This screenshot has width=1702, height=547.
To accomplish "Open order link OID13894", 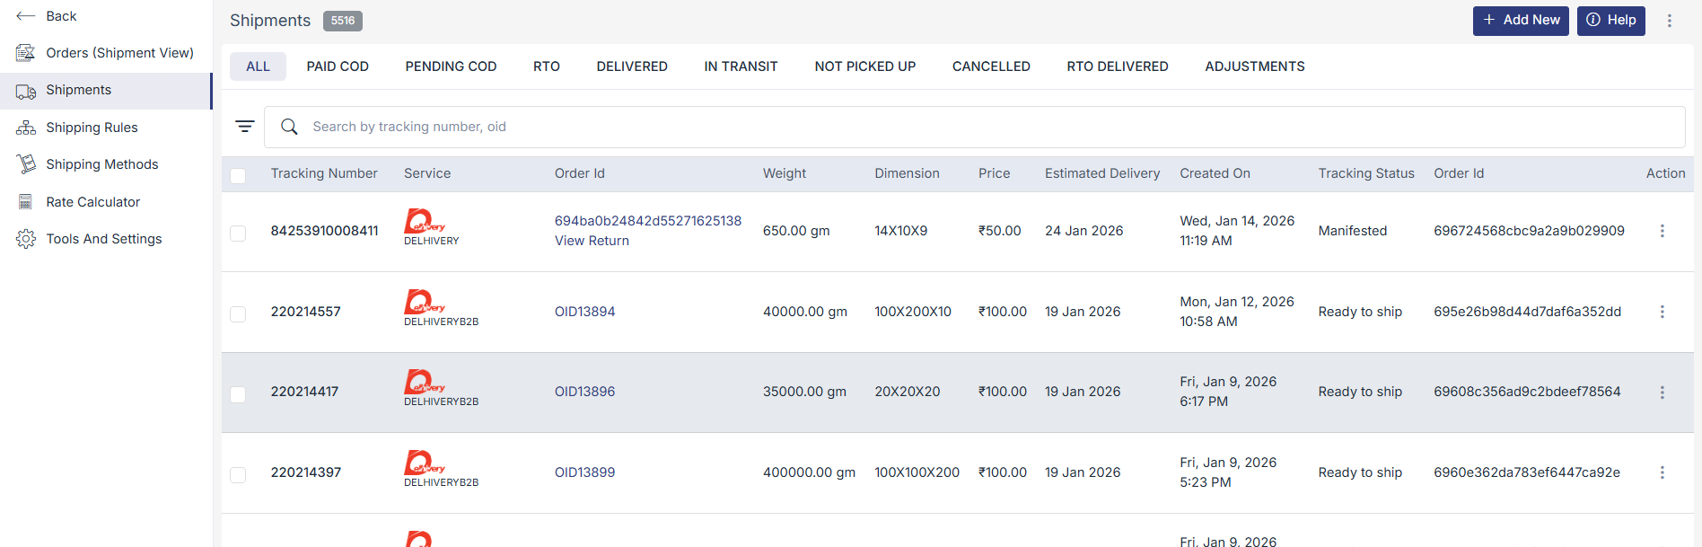I will click(x=584, y=312).
